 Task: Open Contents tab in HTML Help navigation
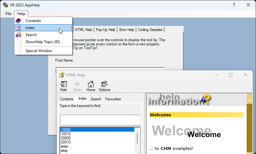[66, 99]
